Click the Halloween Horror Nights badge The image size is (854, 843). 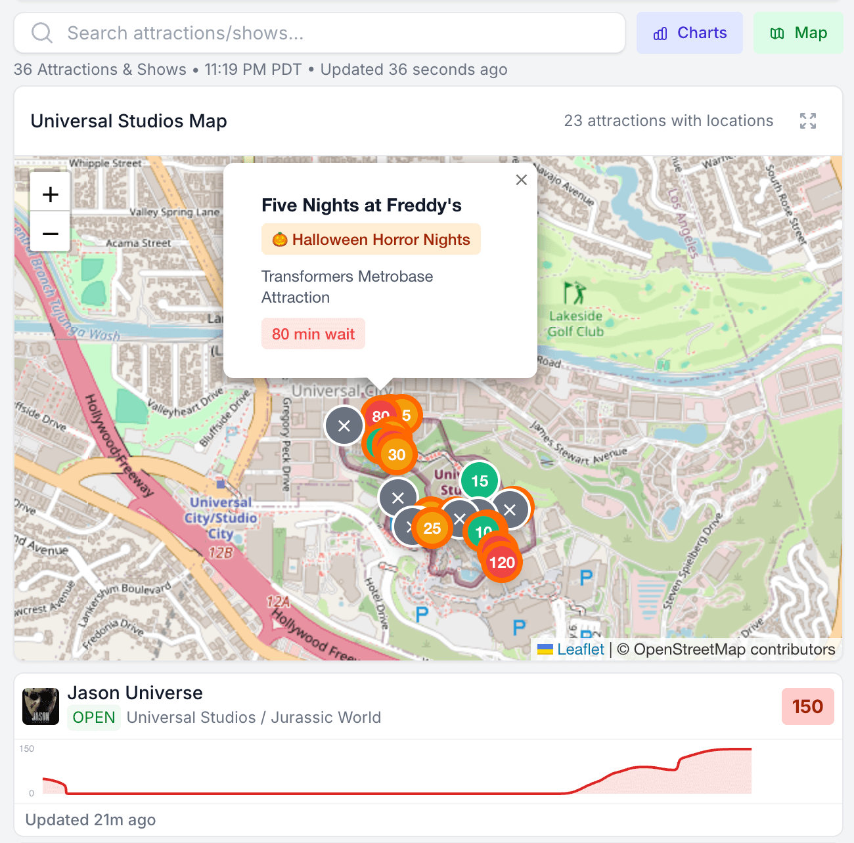[371, 240]
